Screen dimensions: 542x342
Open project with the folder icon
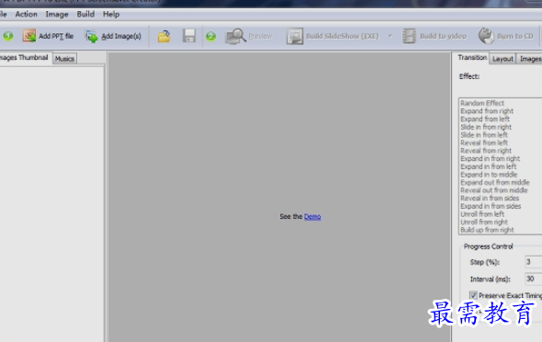(164, 36)
